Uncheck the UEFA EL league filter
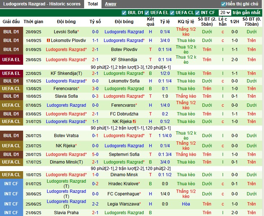Screen dimensions: 264x216 coord(147,13)
